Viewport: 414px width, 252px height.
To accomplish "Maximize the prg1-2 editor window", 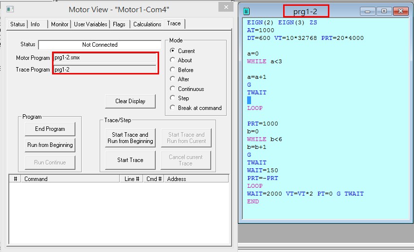I will pos(384,11).
